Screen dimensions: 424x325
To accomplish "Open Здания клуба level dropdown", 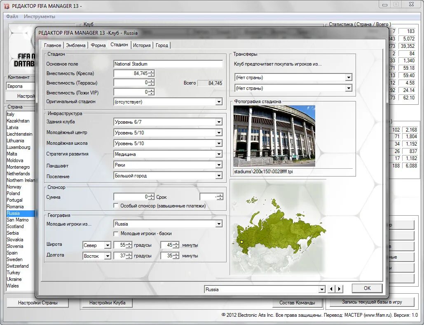I will (x=219, y=122).
